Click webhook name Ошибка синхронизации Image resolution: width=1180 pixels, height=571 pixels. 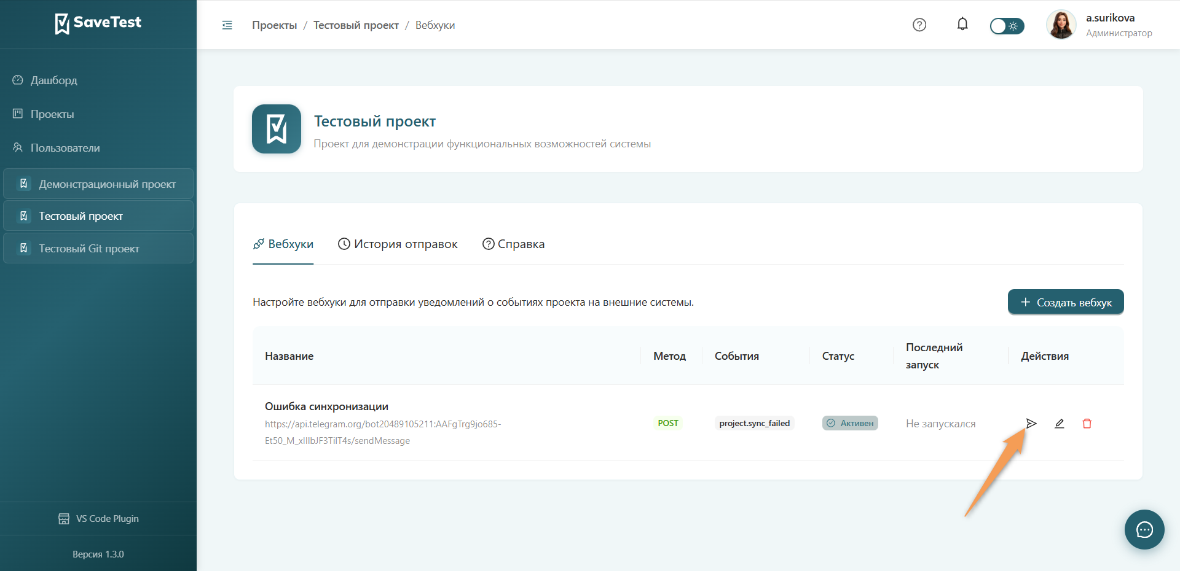pos(326,406)
